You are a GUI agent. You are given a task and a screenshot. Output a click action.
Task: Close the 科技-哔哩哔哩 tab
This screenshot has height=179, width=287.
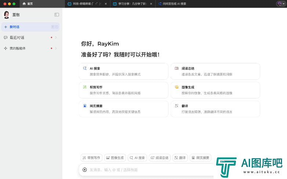click(106, 4)
